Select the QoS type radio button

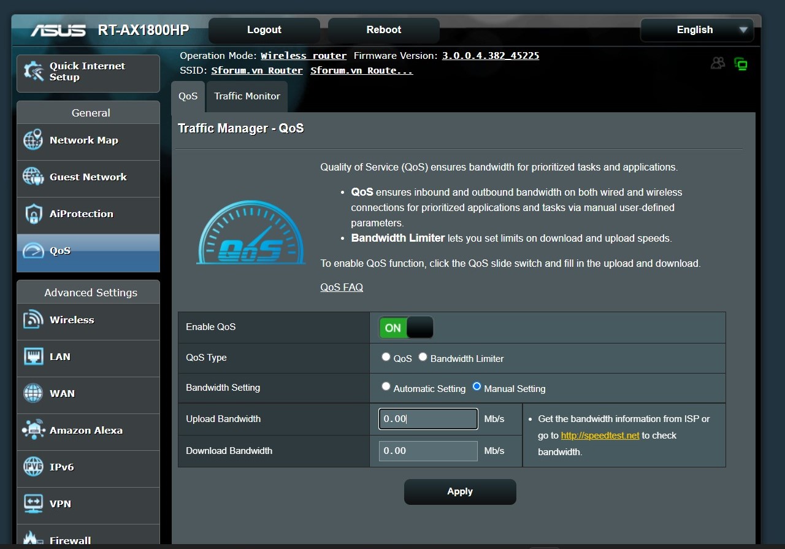(386, 356)
